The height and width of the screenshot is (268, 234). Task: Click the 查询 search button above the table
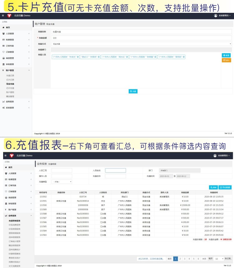click(213, 187)
